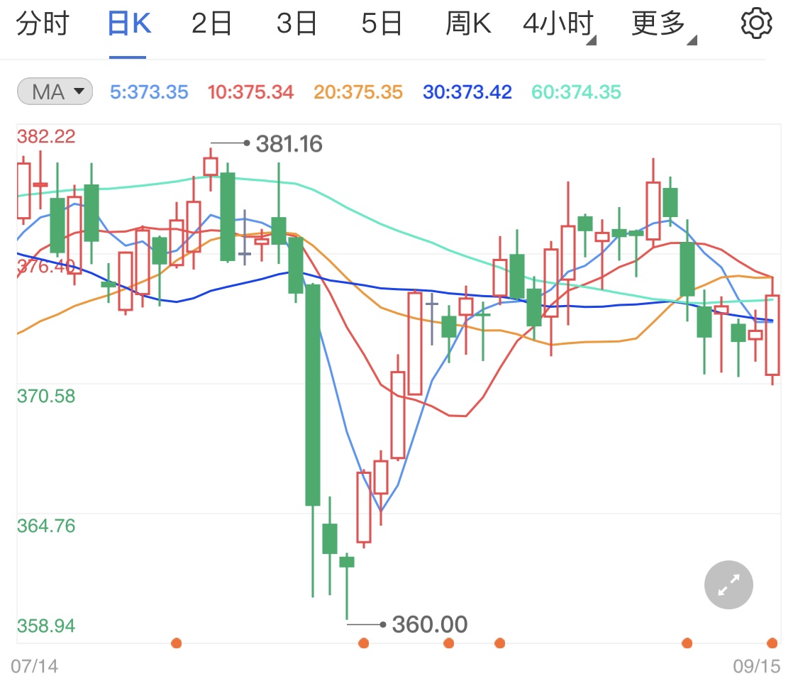Screen dimensions: 798x681
Task: Tap the fullscreen expand chart button
Action: (x=728, y=585)
